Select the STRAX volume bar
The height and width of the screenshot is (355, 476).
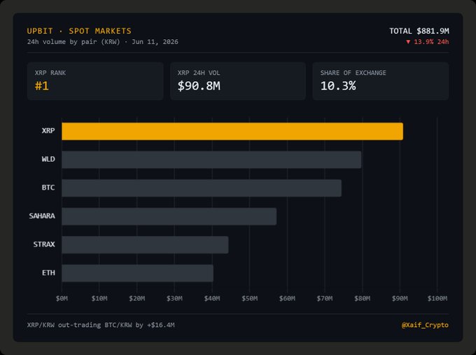[145, 245]
